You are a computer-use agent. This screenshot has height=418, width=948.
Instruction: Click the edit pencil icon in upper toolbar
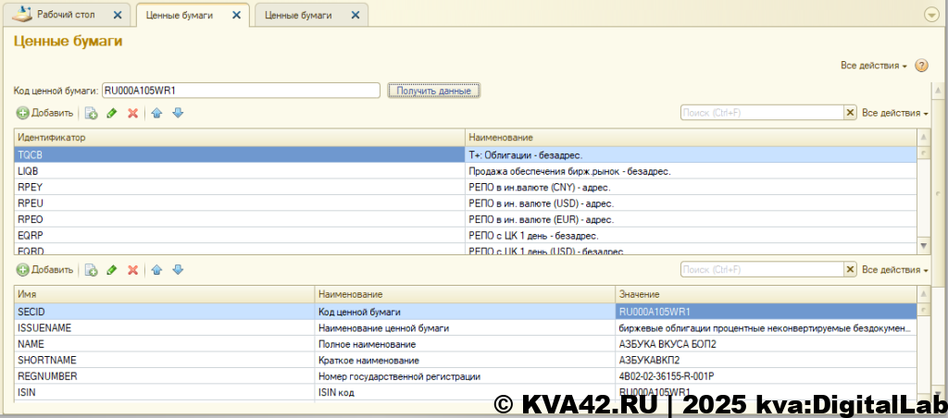112,113
